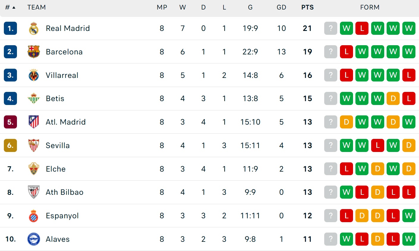This screenshot has height=251, width=419.
Task: Sort table by rank # column
Action: (10, 7)
